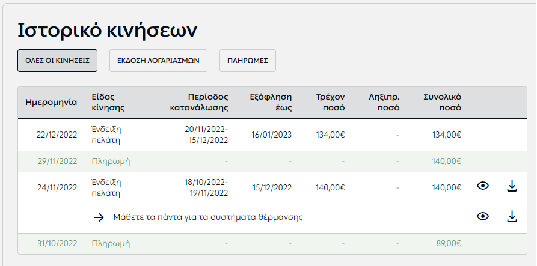Click the Συνολικό ποσό column header
537x266 pixels.
click(442, 103)
